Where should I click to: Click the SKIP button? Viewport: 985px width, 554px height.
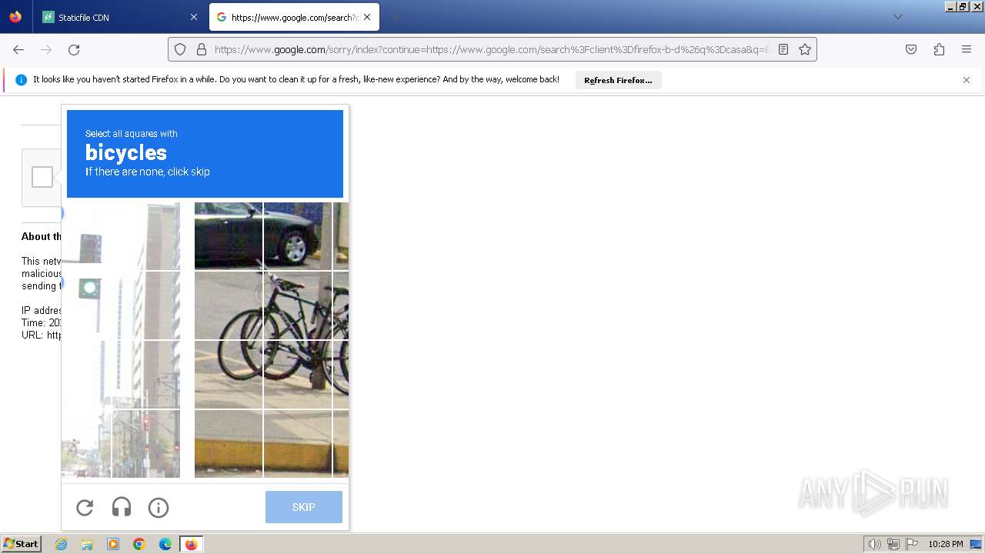304,507
